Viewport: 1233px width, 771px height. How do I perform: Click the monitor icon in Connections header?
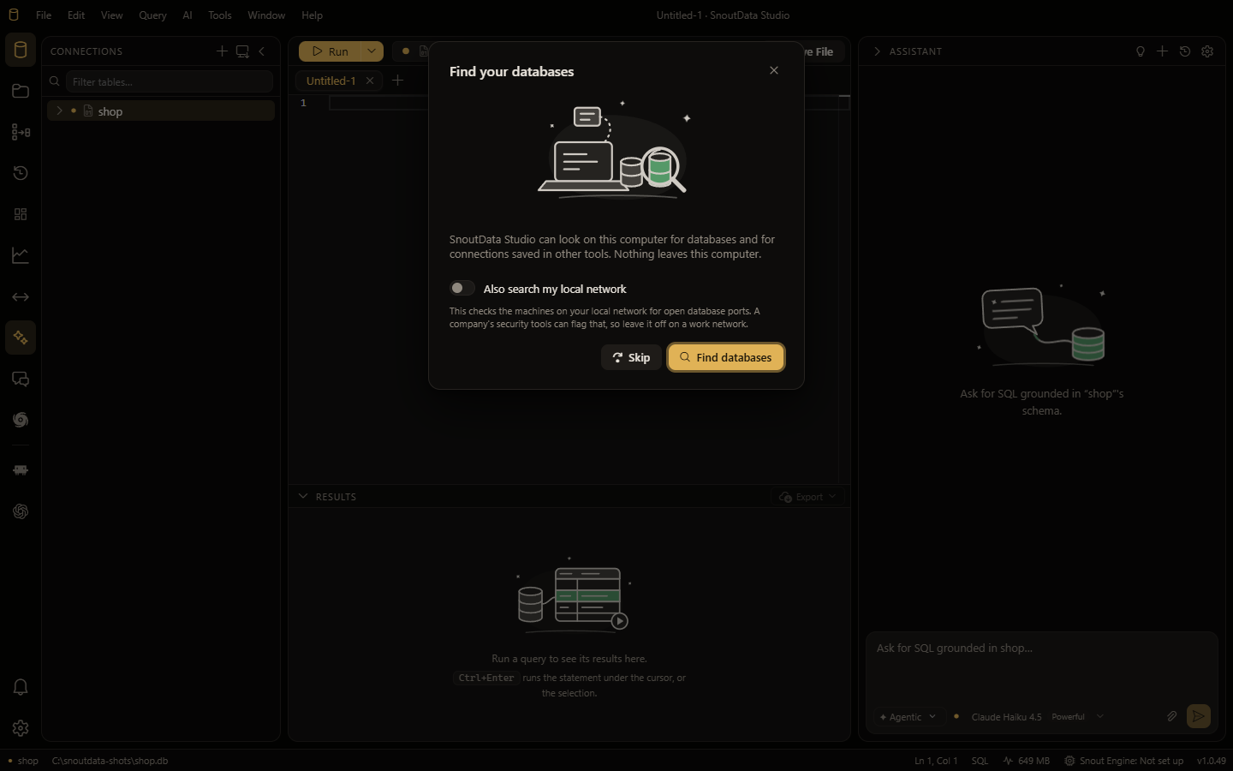[242, 51]
